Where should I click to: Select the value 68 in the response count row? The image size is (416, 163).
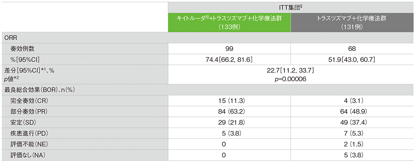coord(353,48)
